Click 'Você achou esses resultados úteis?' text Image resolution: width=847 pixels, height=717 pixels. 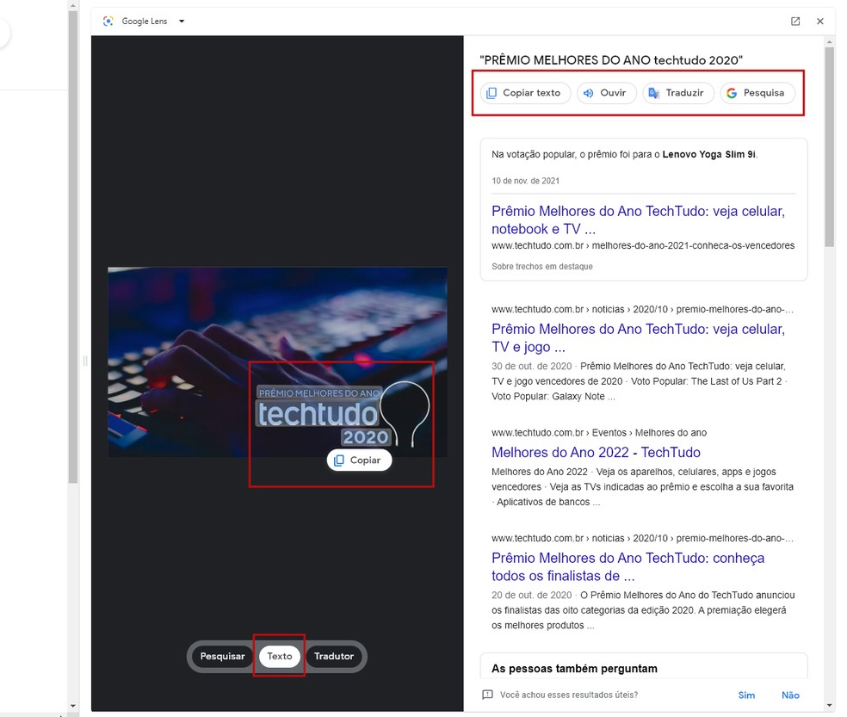(569, 695)
